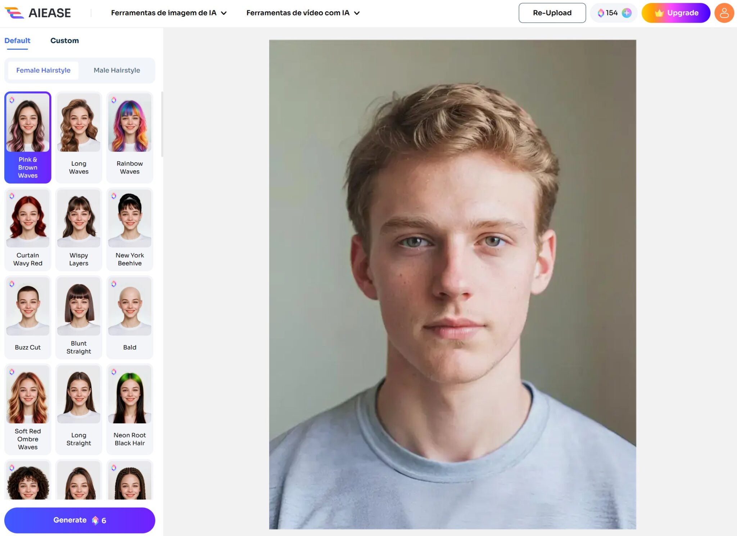The width and height of the screenshot is (737, 536).
Task: Click the premium gem badge on Rainbow Waves
Action: point(114,100)
